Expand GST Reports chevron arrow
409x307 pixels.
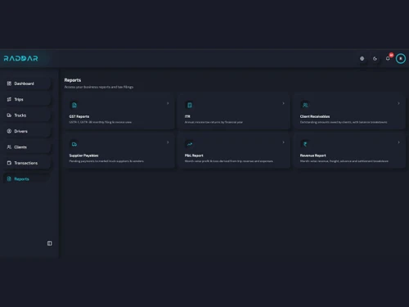coord(168,103)
